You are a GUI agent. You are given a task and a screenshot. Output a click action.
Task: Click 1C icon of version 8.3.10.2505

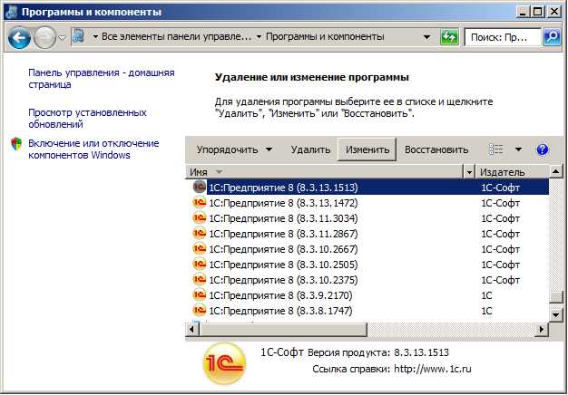pos(200,264)
